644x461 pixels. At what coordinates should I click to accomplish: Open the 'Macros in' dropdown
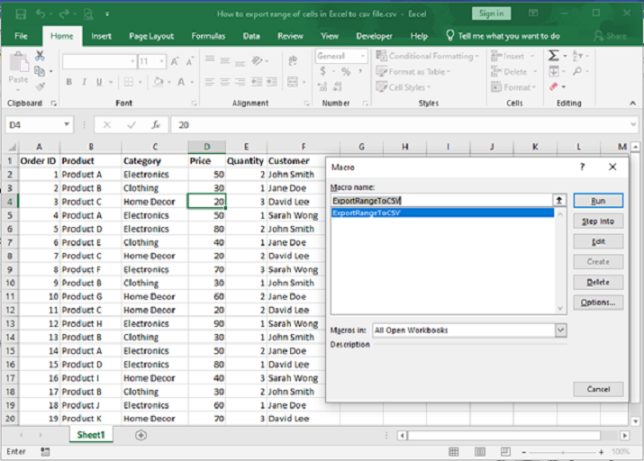pos(560,330)
